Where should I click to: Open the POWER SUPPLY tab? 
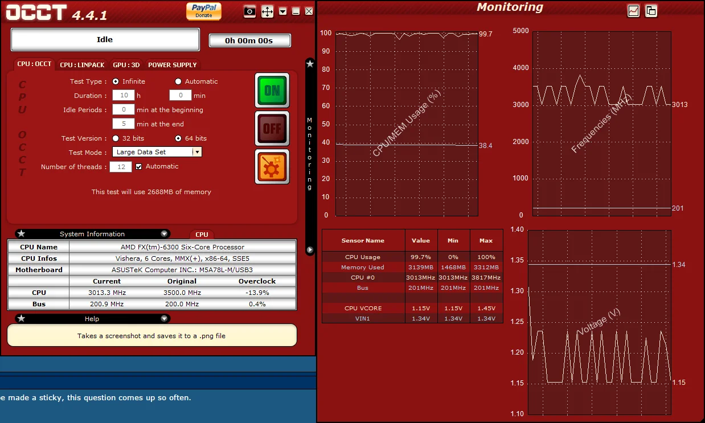[173, 65]
